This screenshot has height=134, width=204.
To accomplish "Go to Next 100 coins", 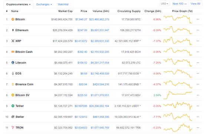I will (180, 4).
